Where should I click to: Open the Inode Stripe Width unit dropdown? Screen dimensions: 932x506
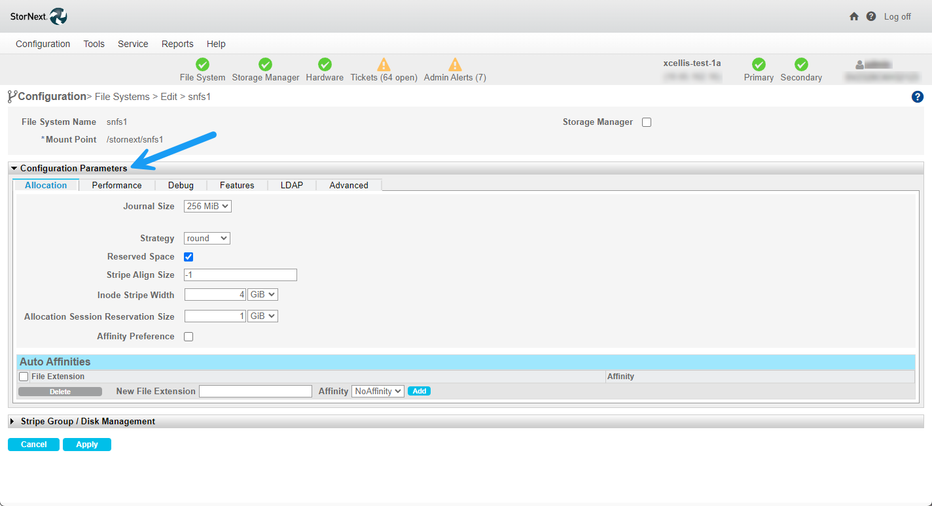[x=262, y=295]
